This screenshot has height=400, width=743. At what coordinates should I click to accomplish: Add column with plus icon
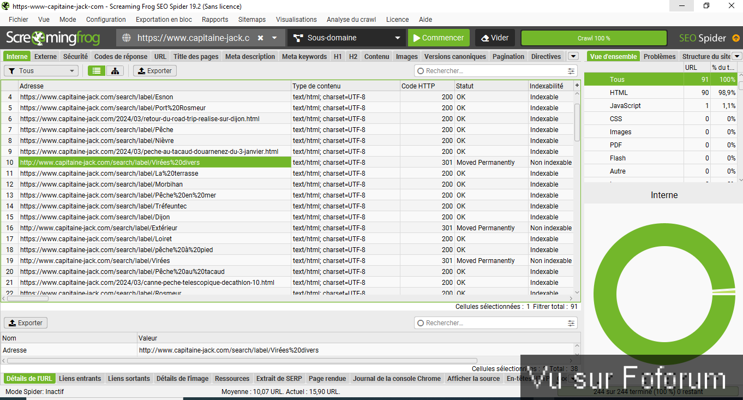pos(577,86)
